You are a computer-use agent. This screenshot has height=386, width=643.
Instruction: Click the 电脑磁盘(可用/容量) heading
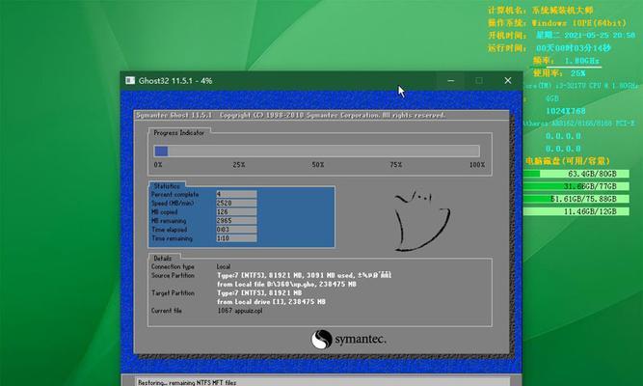tap(568, 161)
